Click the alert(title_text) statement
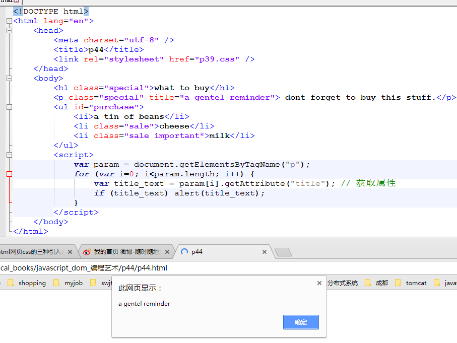Screen dimensions: 457x343 click(219, 193)
